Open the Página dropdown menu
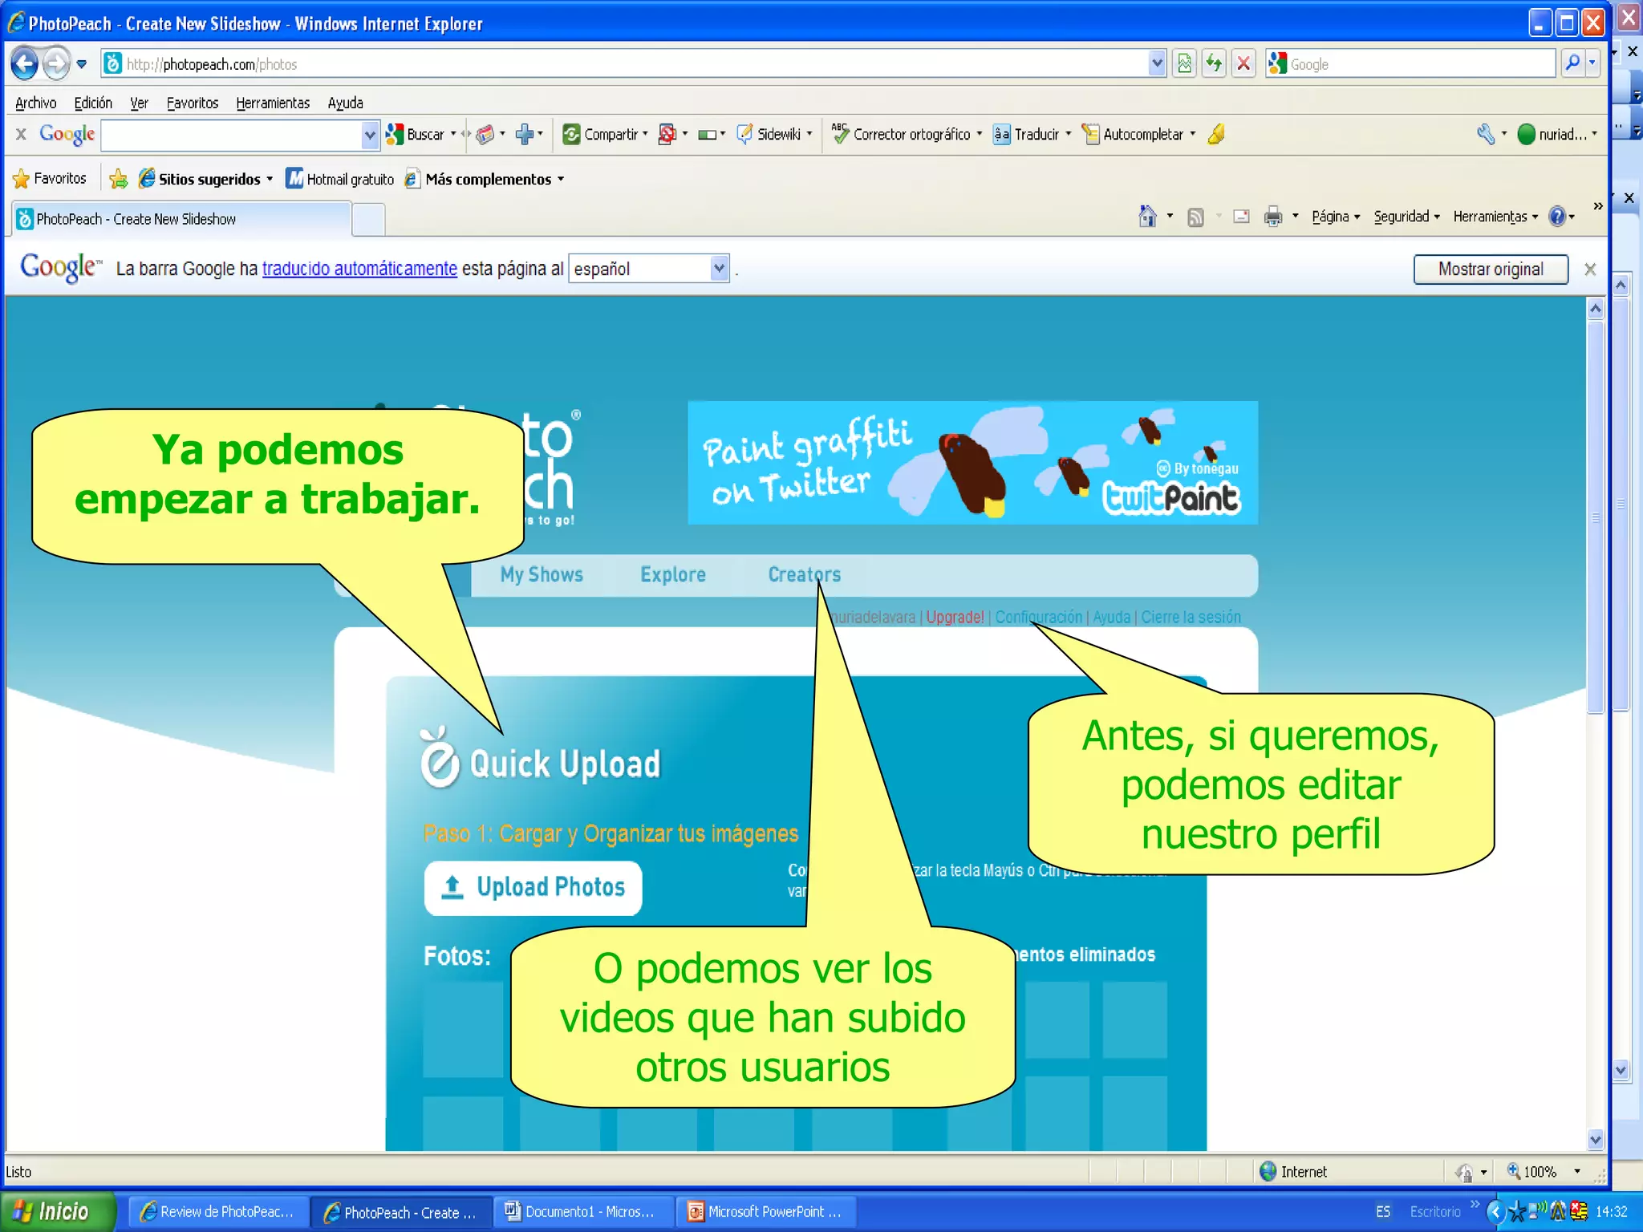The image size is (1643, 1232). pos(1336,217)
